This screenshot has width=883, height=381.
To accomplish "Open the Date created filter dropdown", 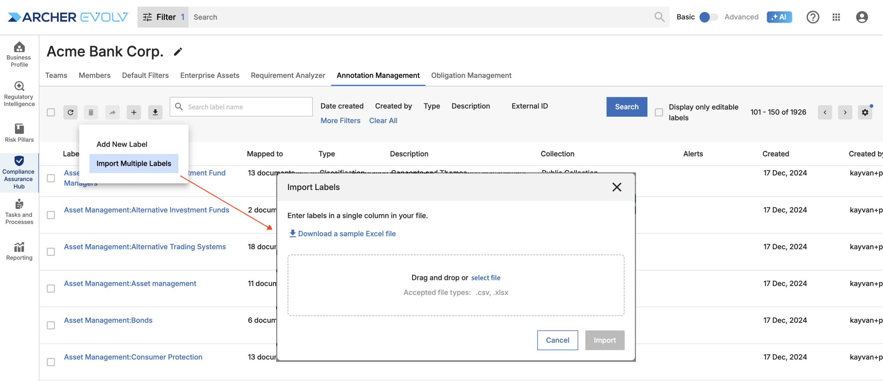I will coord(342,106).
